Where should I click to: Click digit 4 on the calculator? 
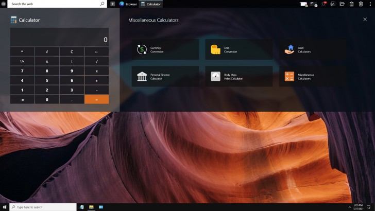pos(22,80)
